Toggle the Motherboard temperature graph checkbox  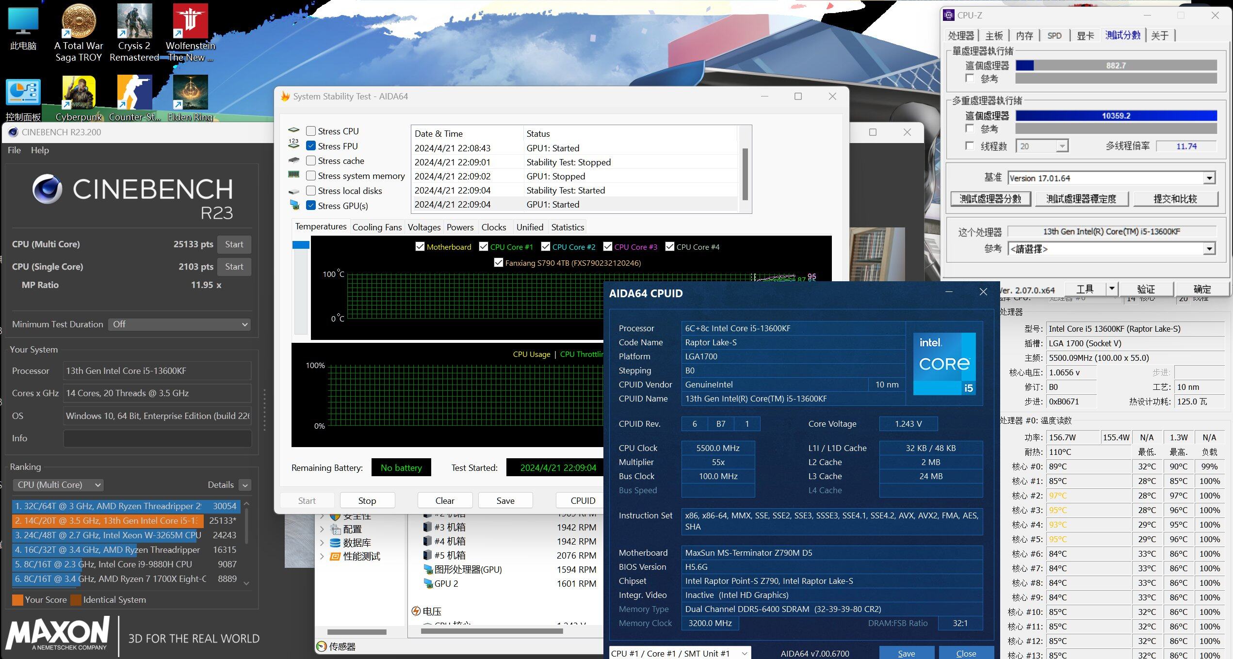point(420,247)
